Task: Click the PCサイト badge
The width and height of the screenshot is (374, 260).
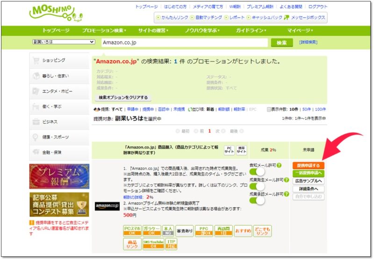Action: (229, 150)
